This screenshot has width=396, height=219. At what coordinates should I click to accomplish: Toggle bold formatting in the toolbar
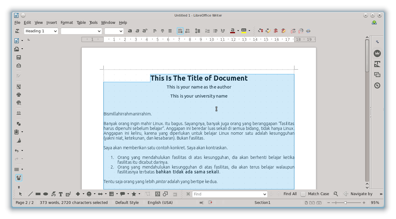tap(130, 31)
